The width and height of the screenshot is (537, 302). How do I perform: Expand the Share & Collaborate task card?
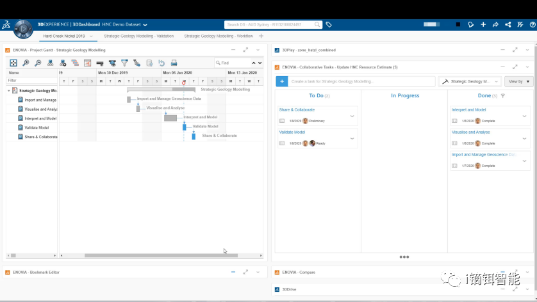click(x=352, y=116)
